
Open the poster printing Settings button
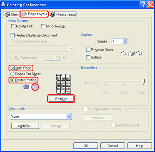coord(61,99)
